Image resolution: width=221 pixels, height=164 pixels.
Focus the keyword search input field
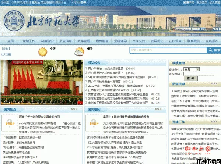[x=168, y=50]
